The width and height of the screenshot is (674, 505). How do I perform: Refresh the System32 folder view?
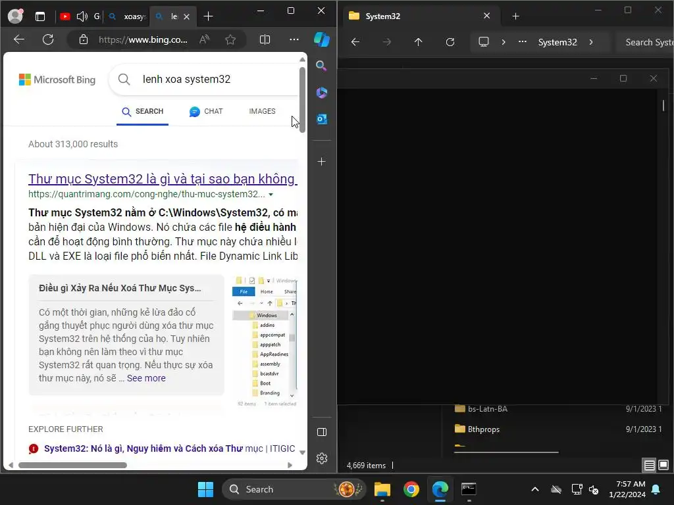(x=450, y=42)
